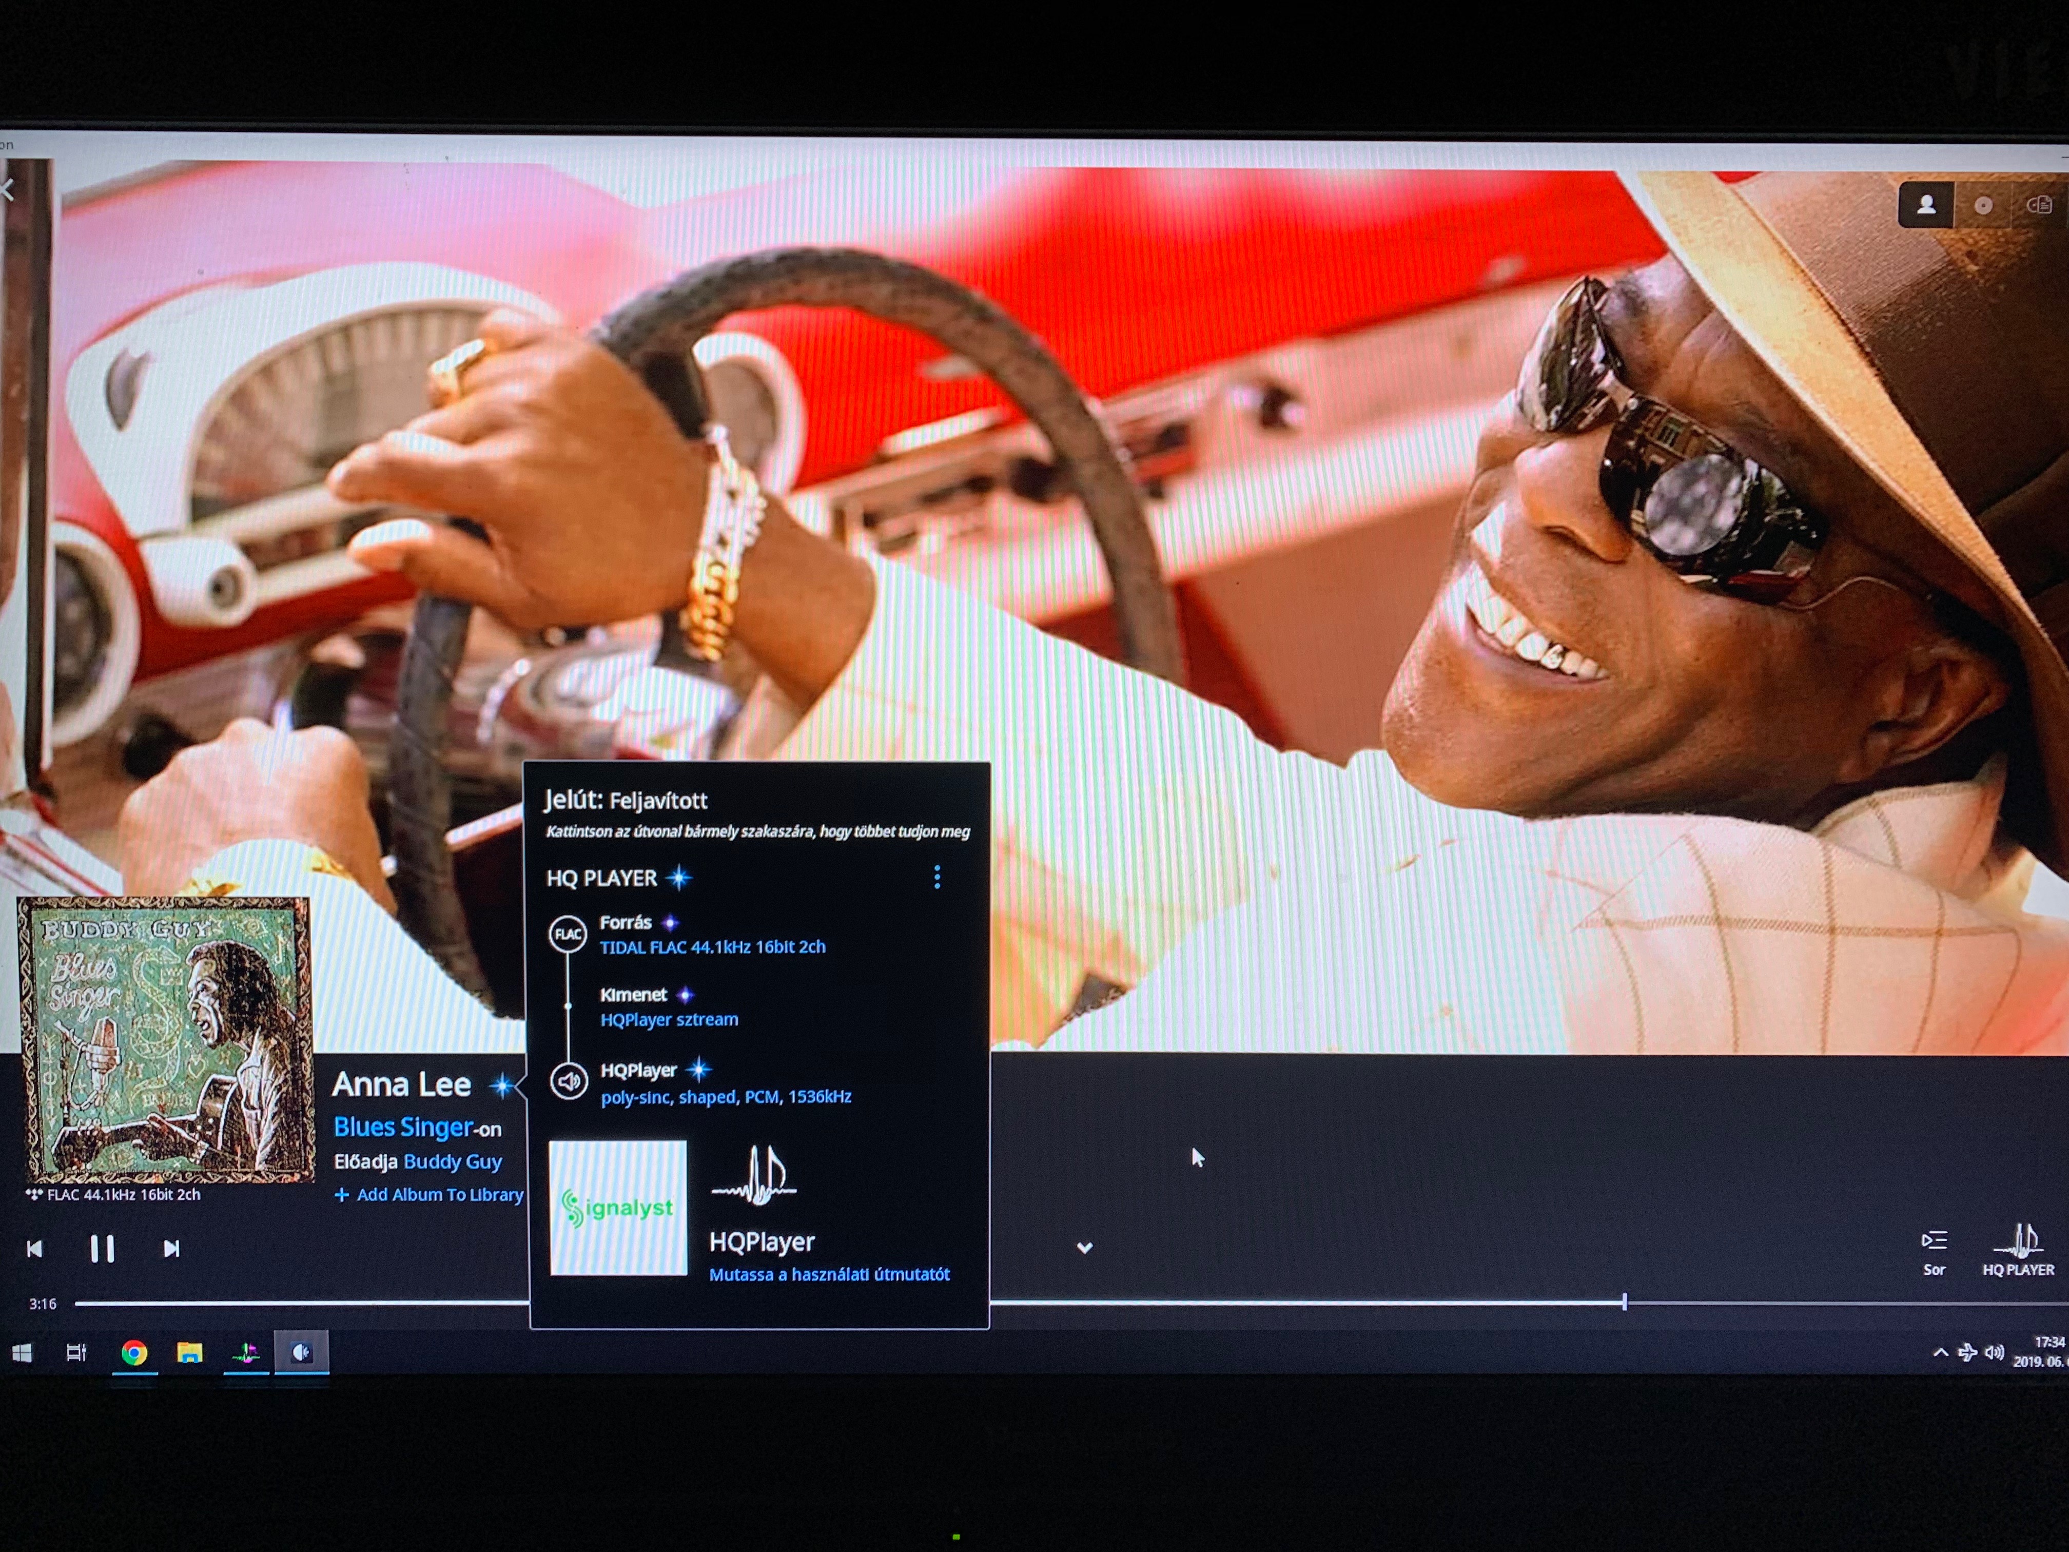Switch to lyrics/credits view
2069x1552 pixels.
tap(2039, 205)
